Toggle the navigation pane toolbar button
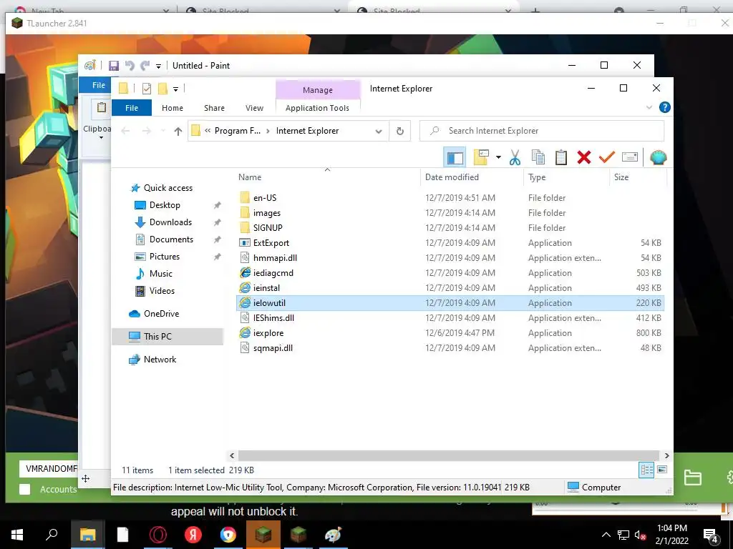Viewport: 733px width, 549px height. (x=455, y=157)
